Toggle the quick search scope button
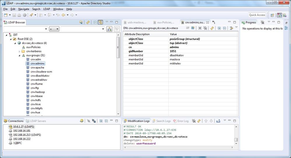Image resolution: width=291 pixels, height=158 pixels. coord(110,29)
